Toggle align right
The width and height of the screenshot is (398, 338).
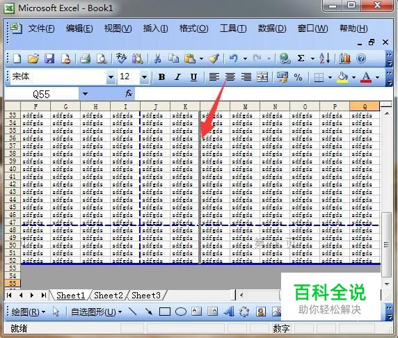(x=246, y=77)
